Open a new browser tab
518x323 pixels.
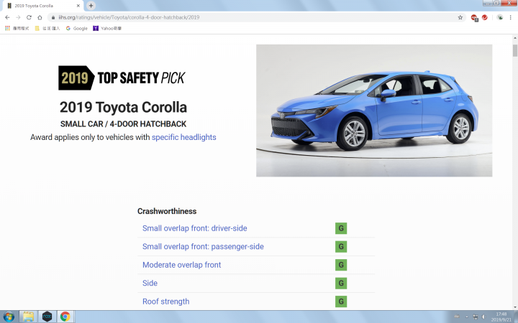91,6
